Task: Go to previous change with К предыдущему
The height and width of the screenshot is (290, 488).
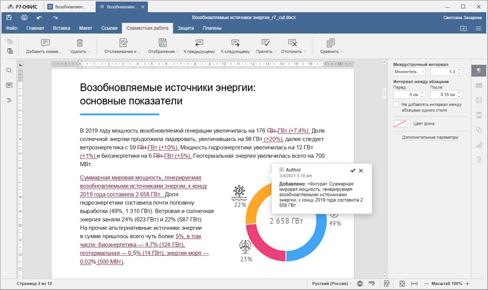Action: click(x=199, y=46)
